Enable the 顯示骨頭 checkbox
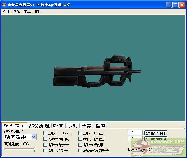The height and width of the screenshot is (158, 187). (45, 139)
